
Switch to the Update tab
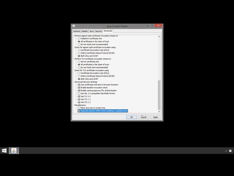pos(84,31)
